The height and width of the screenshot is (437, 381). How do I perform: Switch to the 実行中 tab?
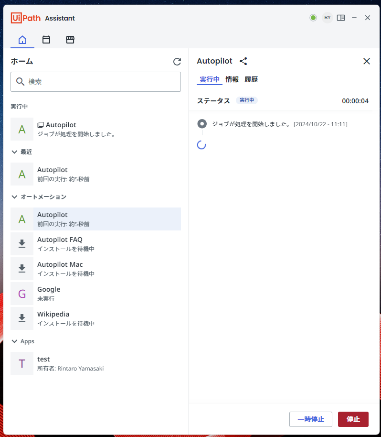tap(210, 79)
